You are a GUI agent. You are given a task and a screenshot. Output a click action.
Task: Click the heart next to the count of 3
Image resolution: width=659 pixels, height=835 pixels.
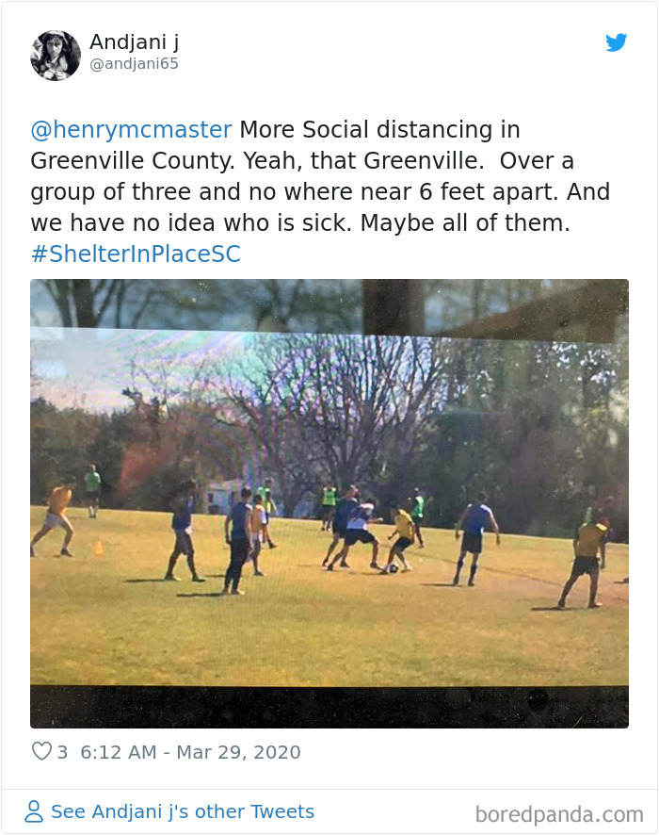click(x=42, y=751)
